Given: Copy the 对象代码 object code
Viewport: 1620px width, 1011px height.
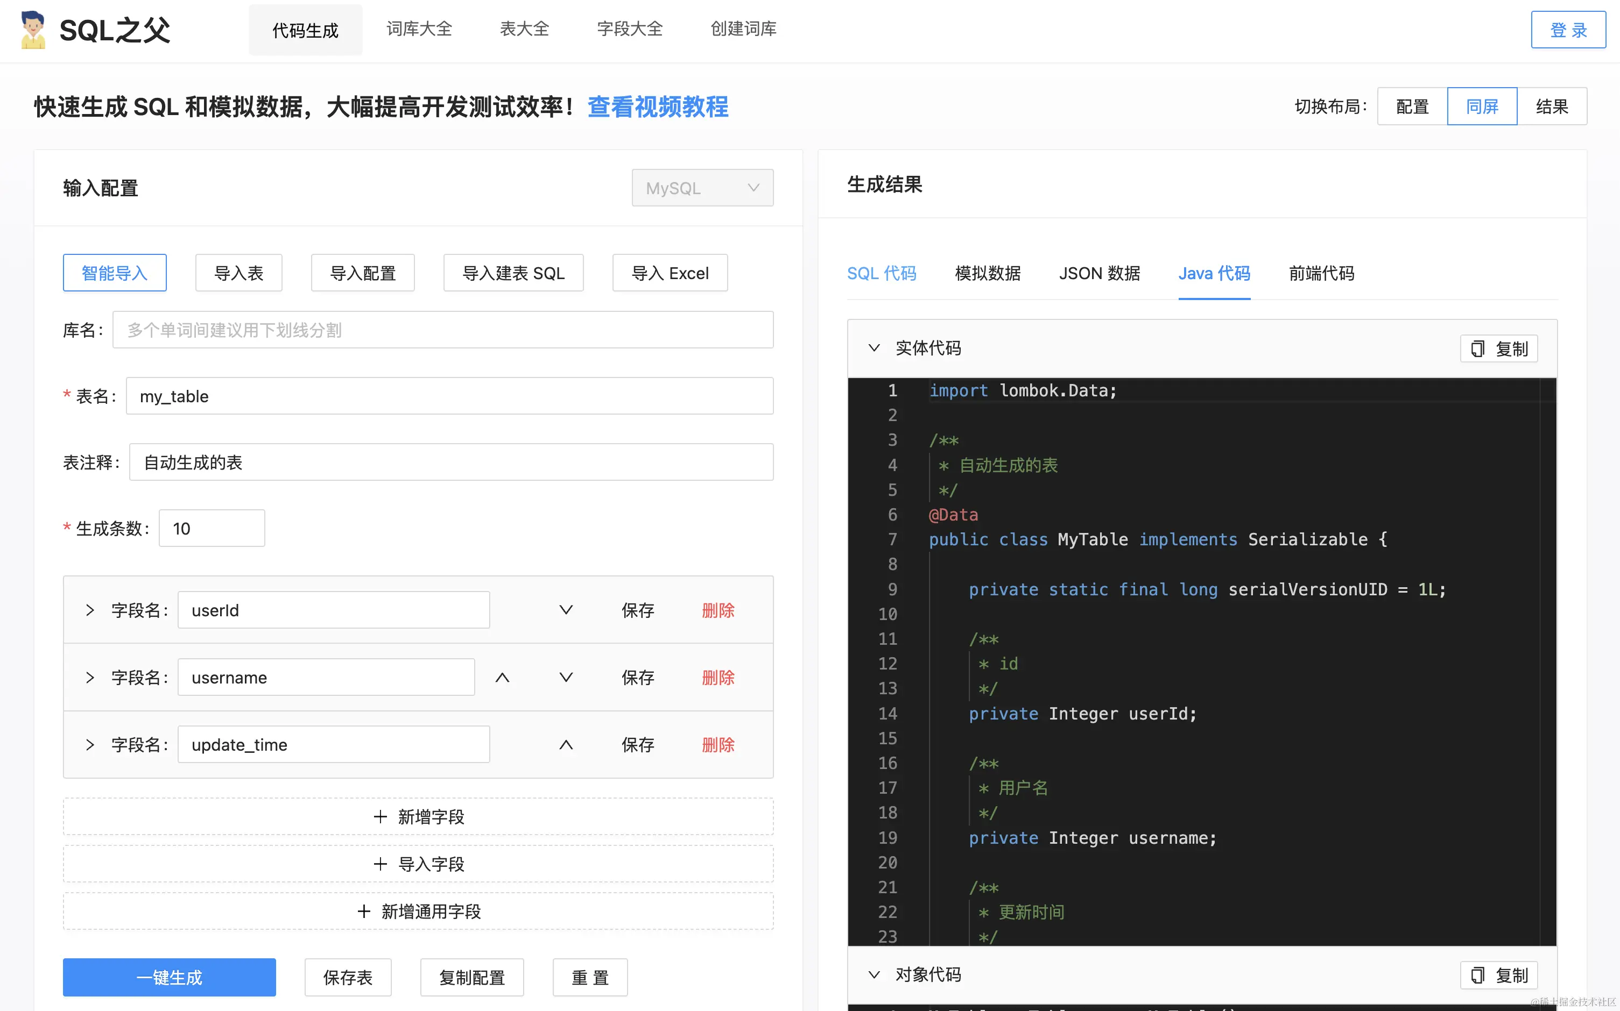Looking at the screenshot, I should pos(1498,975).
